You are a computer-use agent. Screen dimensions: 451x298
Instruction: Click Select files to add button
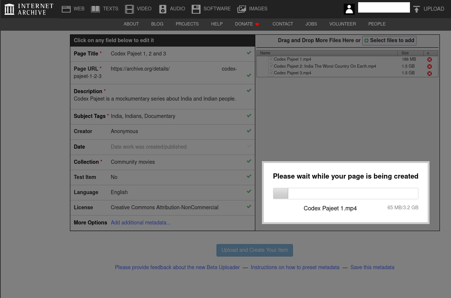coord(389,41)
